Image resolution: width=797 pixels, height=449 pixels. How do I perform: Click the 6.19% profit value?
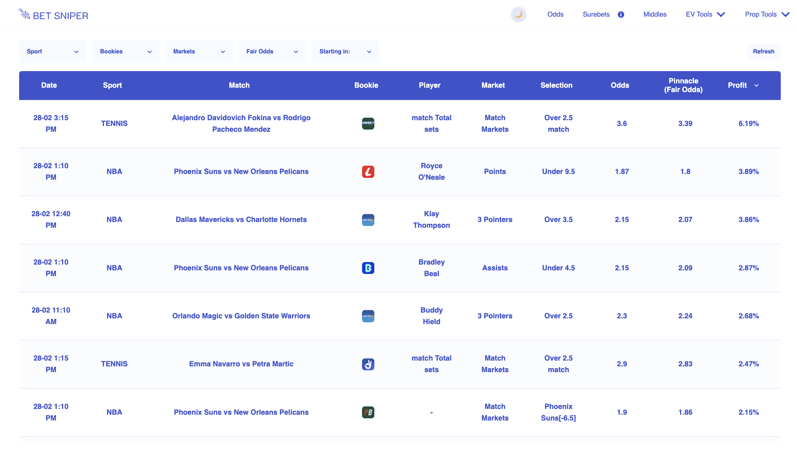point(749,123)
